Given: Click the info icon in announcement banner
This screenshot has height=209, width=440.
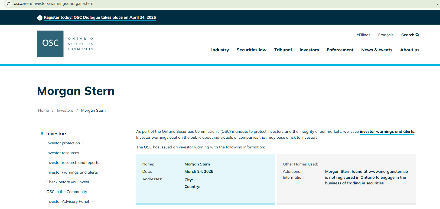Looking at the screenshot, I should [x=40, y=18].
